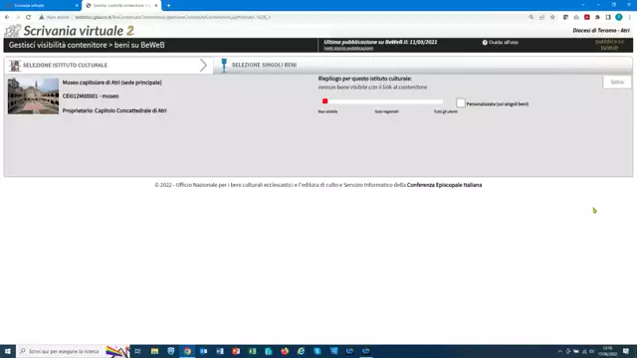Click 'Gestisci visibilità contenitore > beni su BeWeB' heading
The width and height of the screenshot is (637, 358).
[x=87, y=45]
